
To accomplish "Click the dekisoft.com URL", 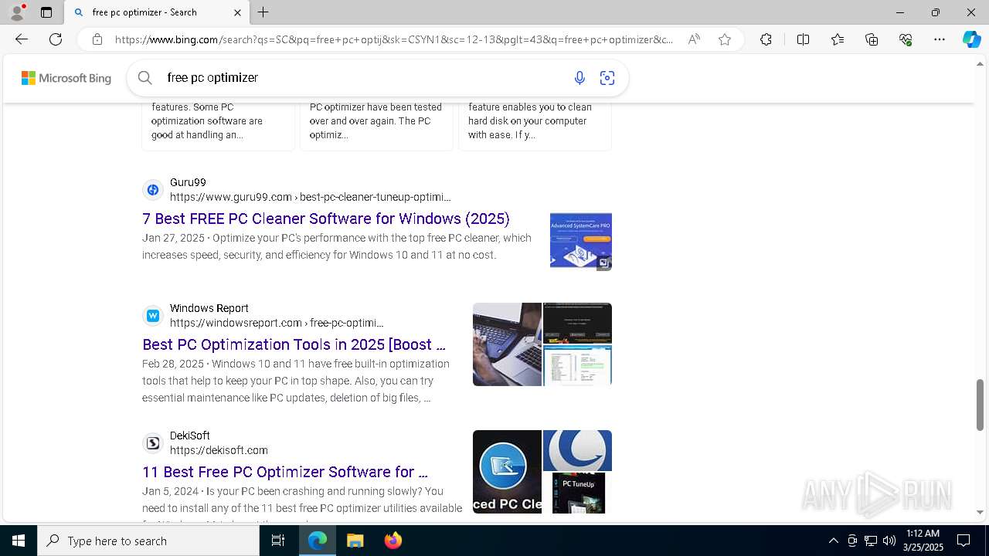I will point(219,450).
